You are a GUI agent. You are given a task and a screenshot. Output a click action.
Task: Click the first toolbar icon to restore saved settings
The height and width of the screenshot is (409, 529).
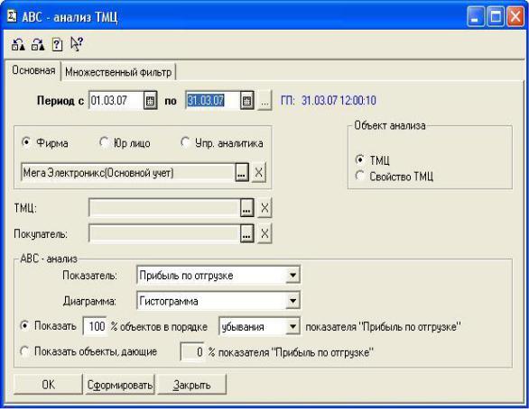[18, 44]
